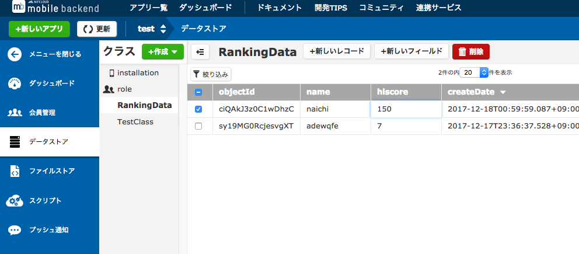Screen dimensions: 579x254
Task: Click the +新しいアプリ button
Action: coord(39,29)
